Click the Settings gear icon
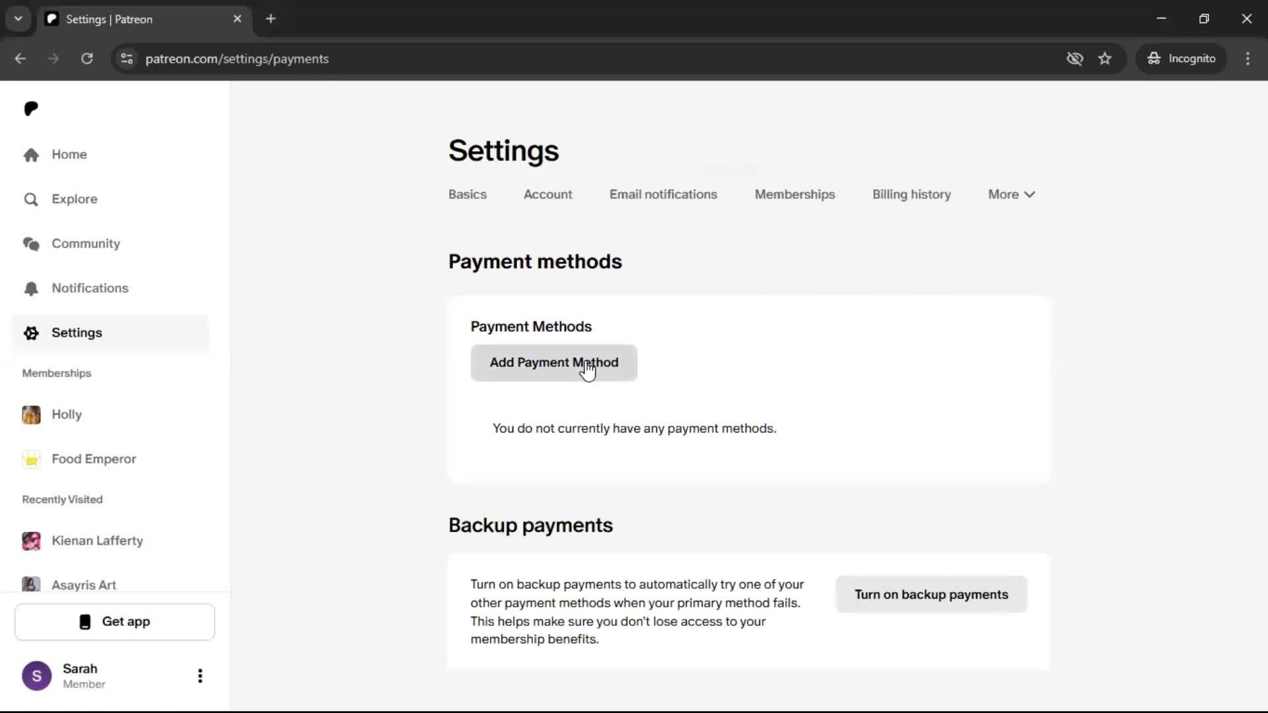1268x713 pixels. pyautogui.click(x=31, y=333)
